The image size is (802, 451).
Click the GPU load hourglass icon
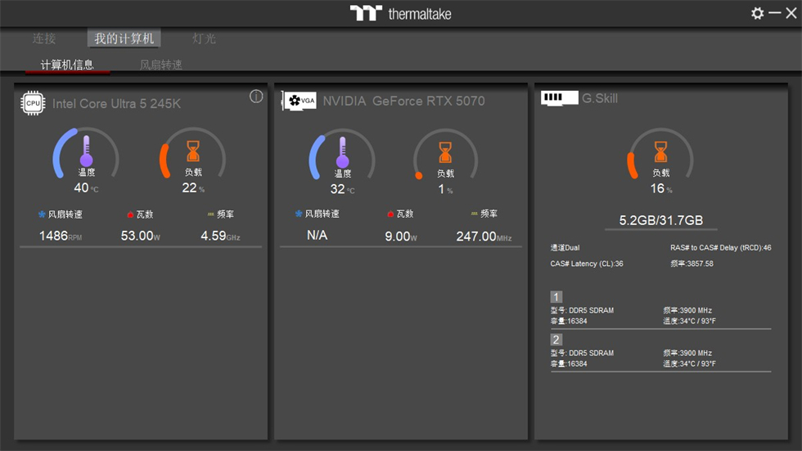click(x=445, y=152)
